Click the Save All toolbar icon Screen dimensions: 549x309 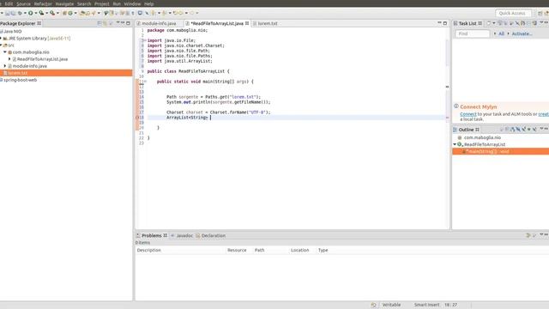point(13,13)
